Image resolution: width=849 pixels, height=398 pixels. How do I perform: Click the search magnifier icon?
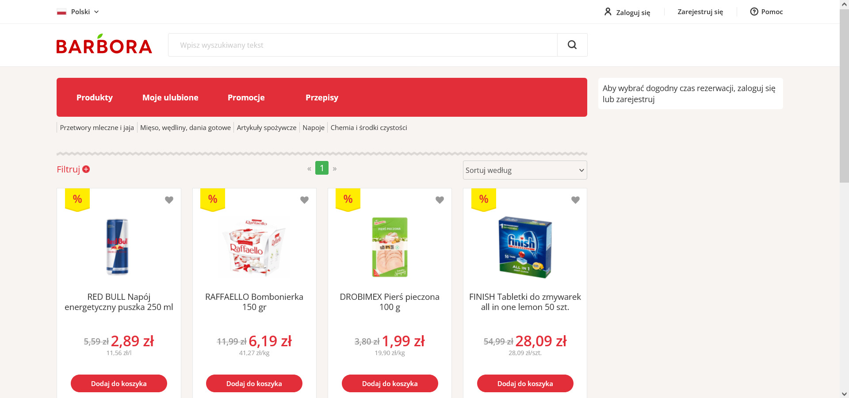point(572,45)
